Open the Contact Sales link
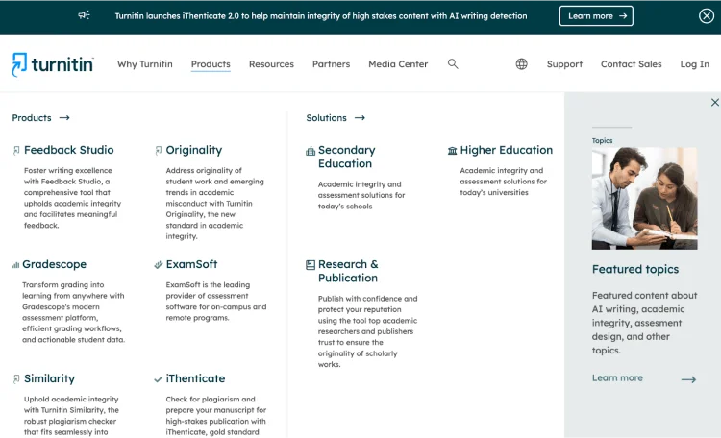Image resolution: width=721 pixels, height=438 pixels. (631, 64)
